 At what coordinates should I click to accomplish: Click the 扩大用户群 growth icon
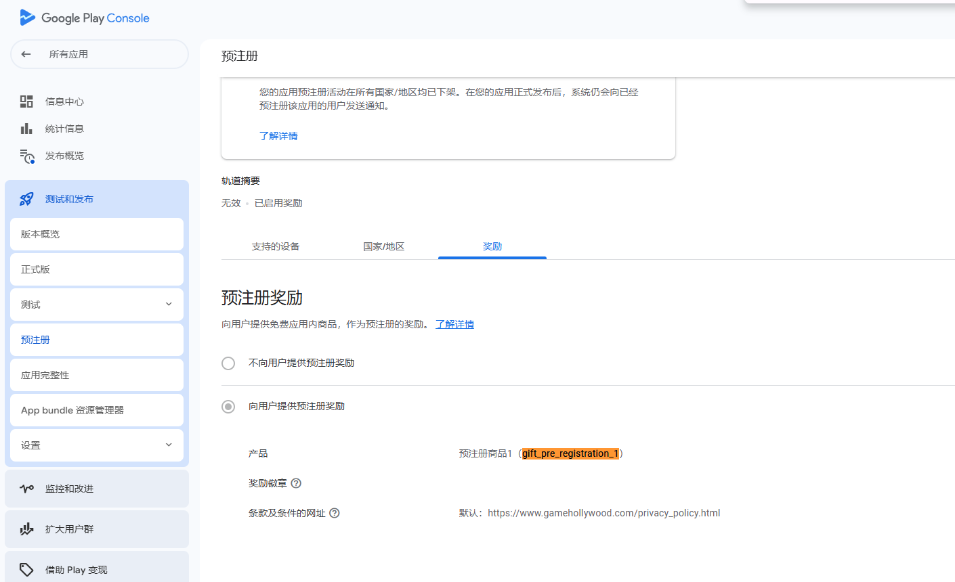(x=26, y=529)
